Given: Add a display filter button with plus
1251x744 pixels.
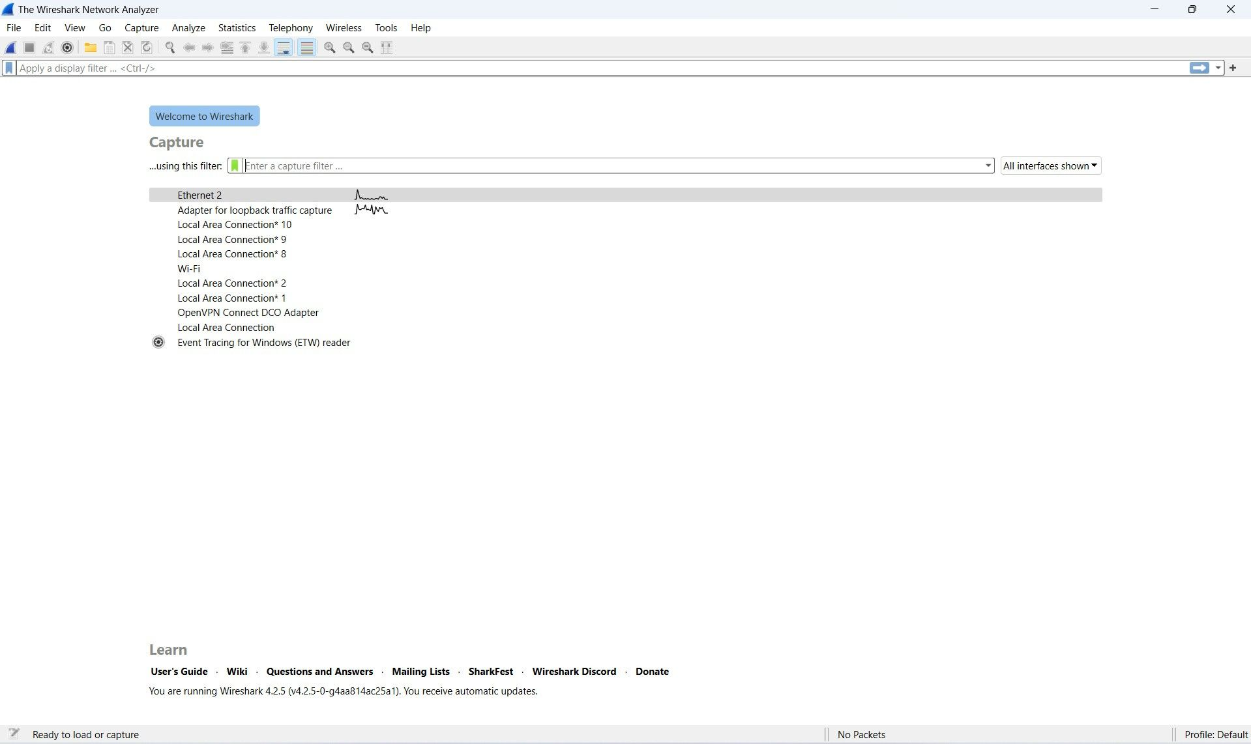Looking at the screenshot, I should click(1233, 68).
